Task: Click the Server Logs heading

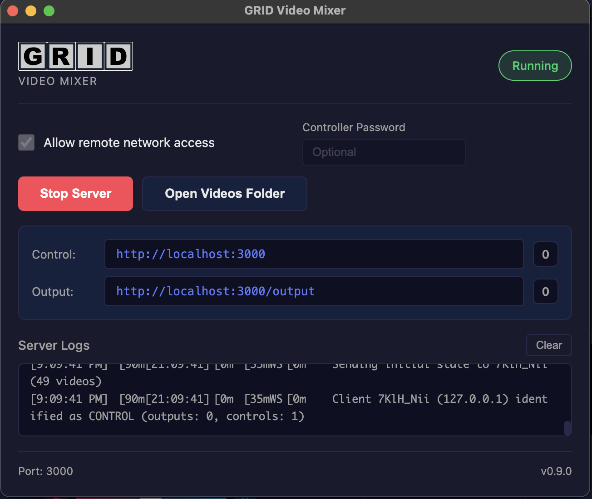Action: (54, 345)
